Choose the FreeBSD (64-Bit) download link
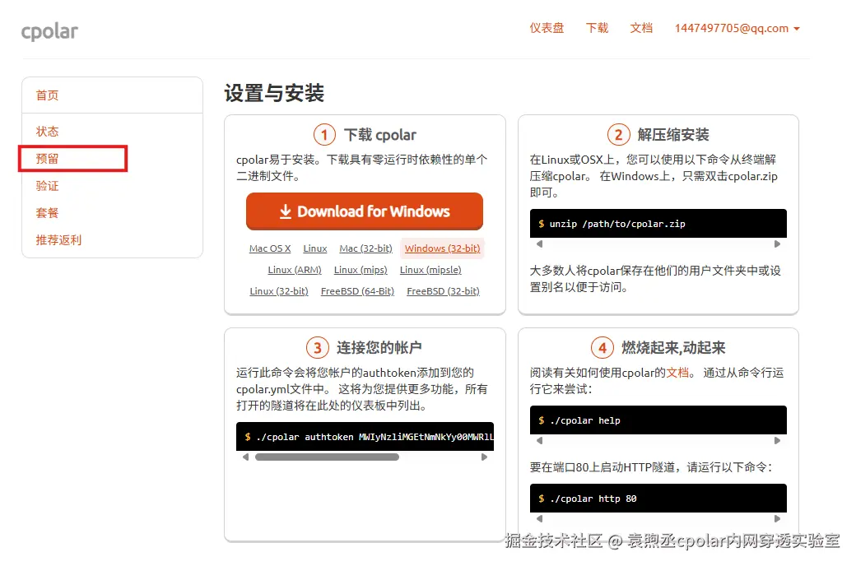 pos(357,291)
